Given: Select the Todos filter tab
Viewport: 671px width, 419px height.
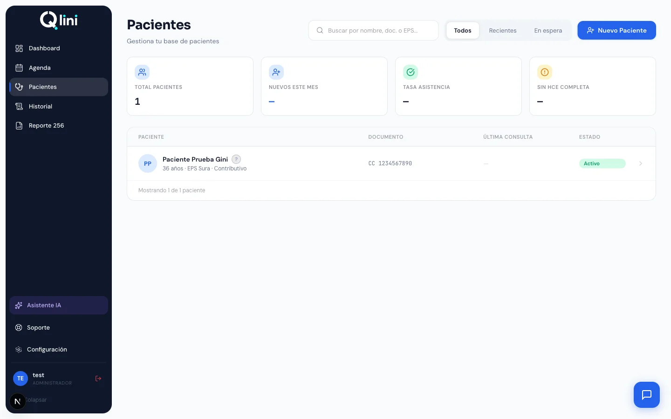Looking at the screenshot, I should click(463, 30).
